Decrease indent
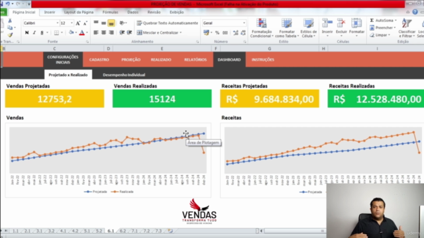Viewport: 424px width, 238px height. click(122, 32)
